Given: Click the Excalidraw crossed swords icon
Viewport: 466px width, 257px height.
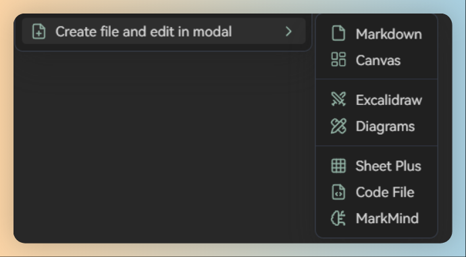Looking at the screenshot, I should [x=338, y=99].
